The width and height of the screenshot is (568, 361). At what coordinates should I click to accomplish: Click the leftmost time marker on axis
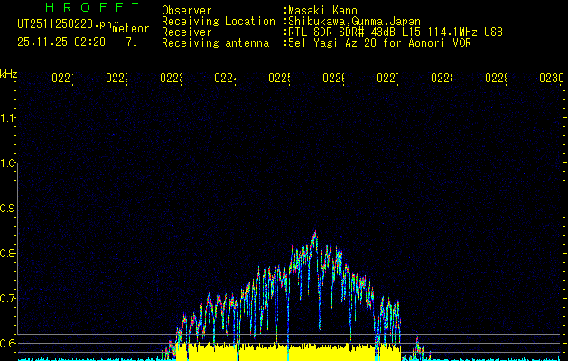click(x=62, y=79)
